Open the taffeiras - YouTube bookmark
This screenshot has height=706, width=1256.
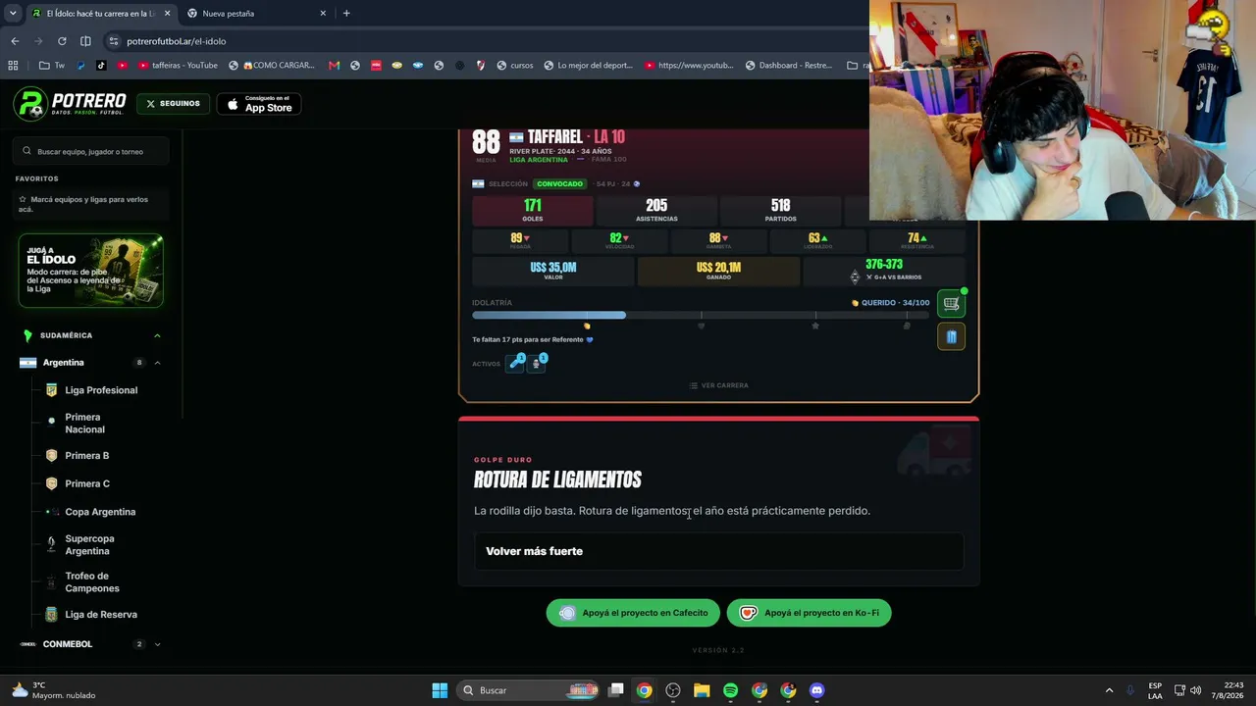178,66
